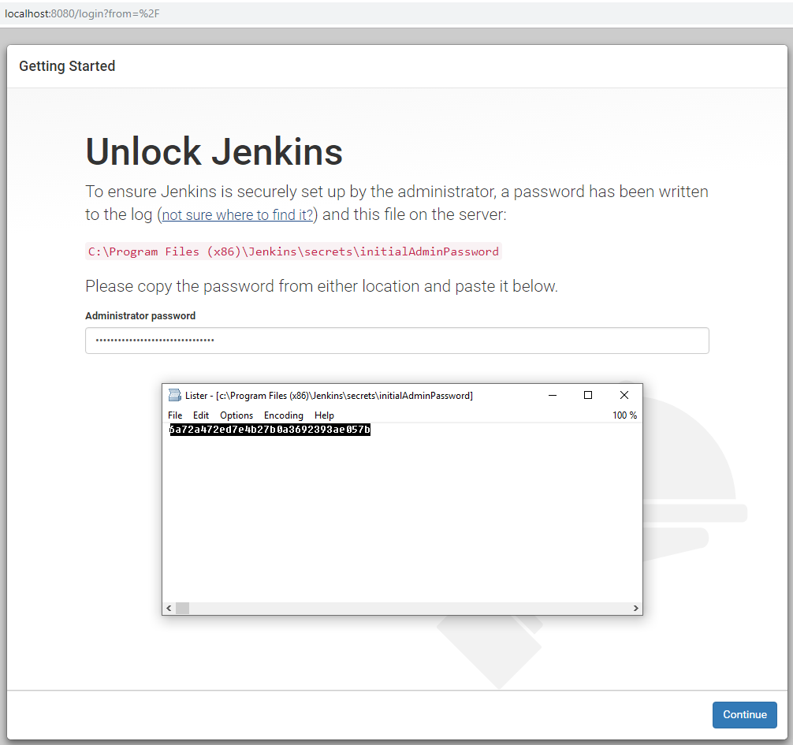793x745 pixels.
Task: Click the initialAdminPassword file path text
Action: click(x=293, y=251)
